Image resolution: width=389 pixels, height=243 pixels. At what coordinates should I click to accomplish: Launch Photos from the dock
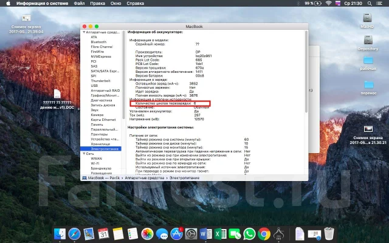[147, 234]
